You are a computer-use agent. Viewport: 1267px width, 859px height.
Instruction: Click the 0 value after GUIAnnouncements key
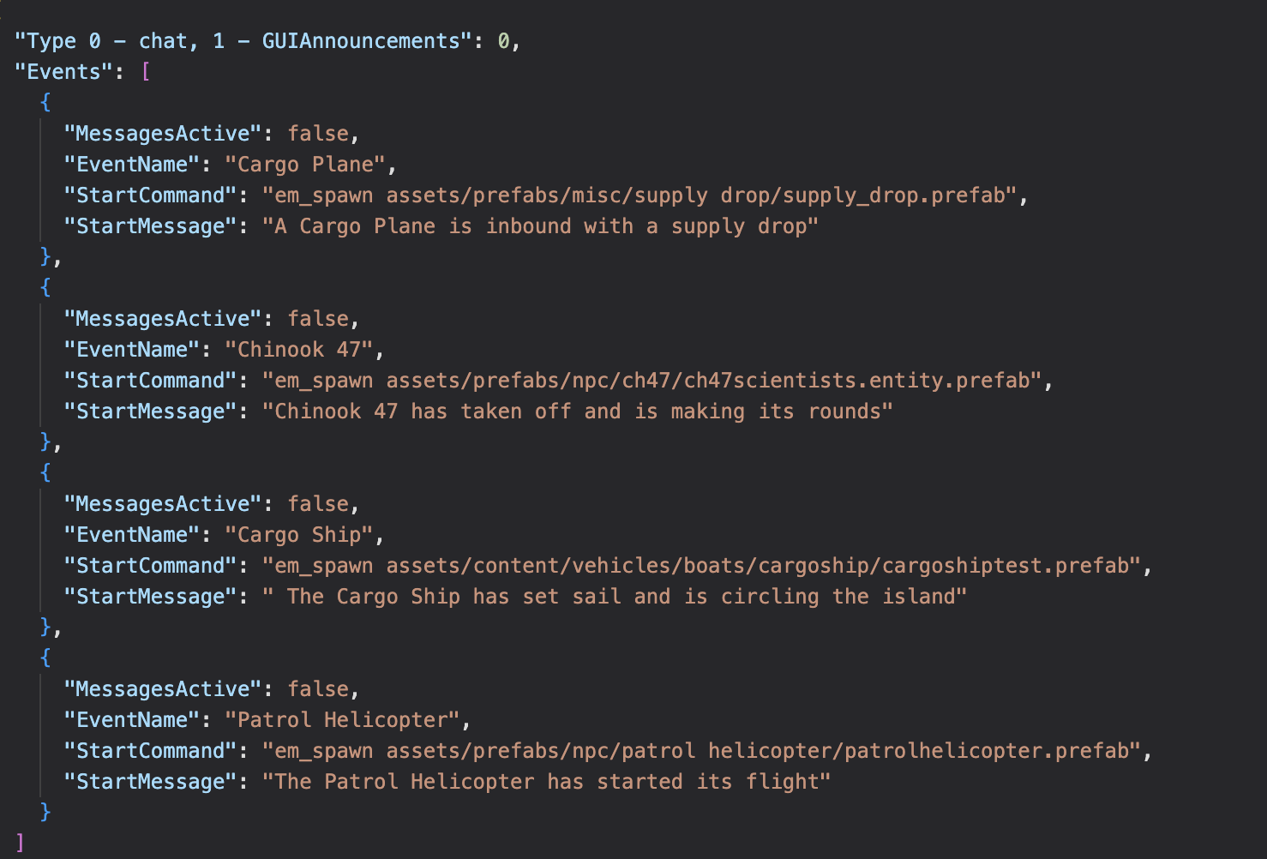click(x=504, y=41)
